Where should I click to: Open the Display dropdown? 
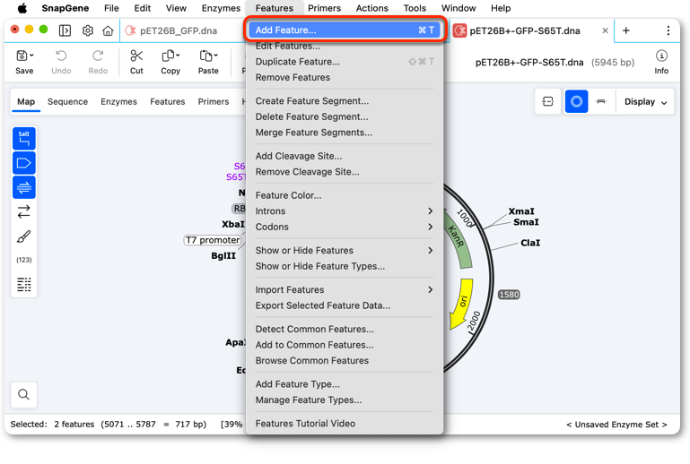click(x=645, y=101)
